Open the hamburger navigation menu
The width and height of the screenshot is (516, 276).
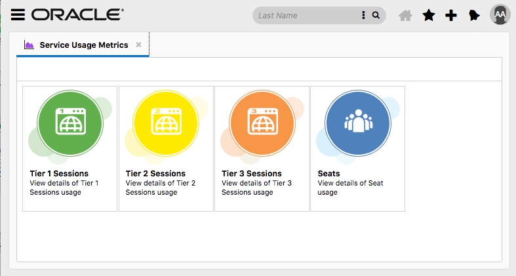pos(18,15)
